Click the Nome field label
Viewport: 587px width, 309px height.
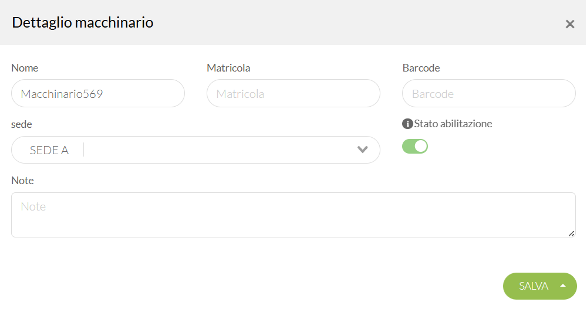(x=25, y=67)
